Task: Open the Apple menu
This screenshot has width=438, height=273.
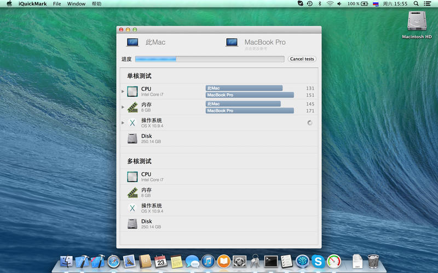Action: pyautogui.click(x=9, y=4)
